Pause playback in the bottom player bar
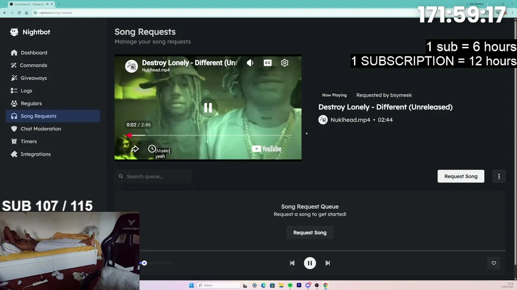The width and height of the screenshot is (517, 290). tap(310, 263)
